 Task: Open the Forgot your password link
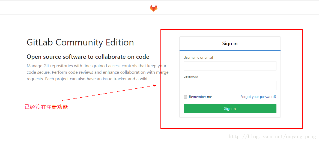click(x=258, y=97)
